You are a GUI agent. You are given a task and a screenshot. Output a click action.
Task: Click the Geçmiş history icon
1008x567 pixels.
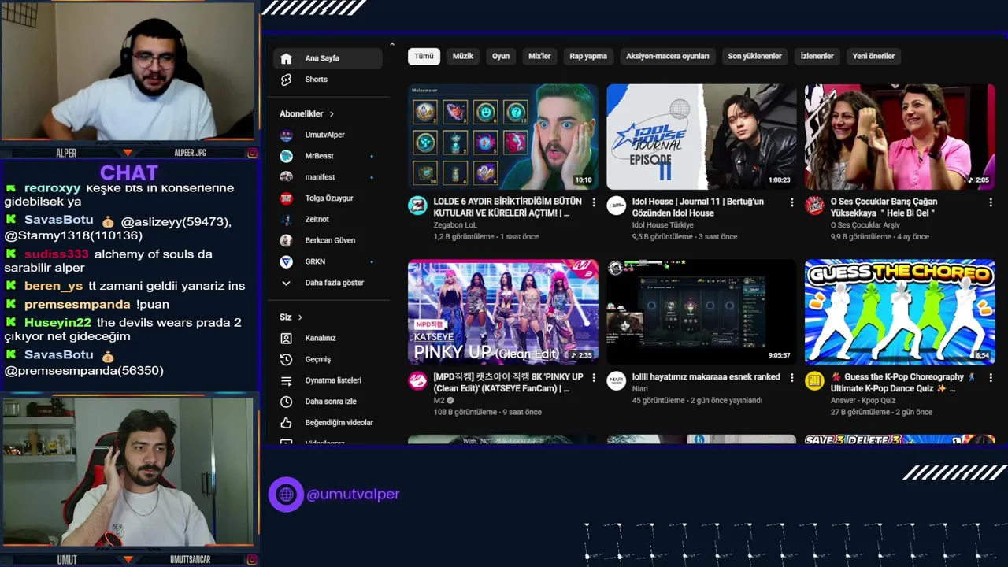287,359
